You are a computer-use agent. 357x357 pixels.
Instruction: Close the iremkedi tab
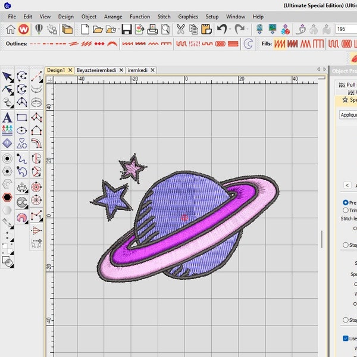[x=152, y=70]
